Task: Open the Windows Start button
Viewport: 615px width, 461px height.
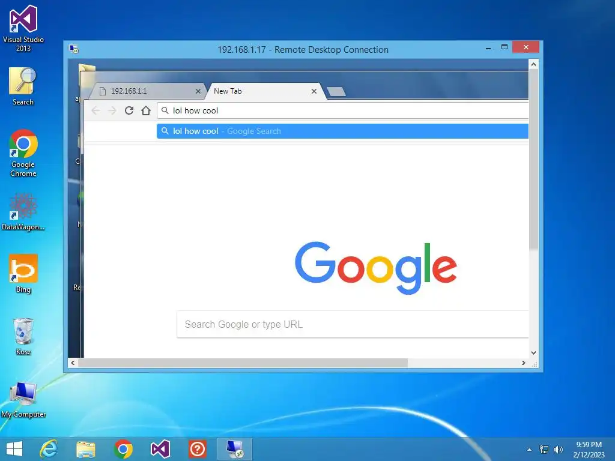Action: tap(14, 449)
